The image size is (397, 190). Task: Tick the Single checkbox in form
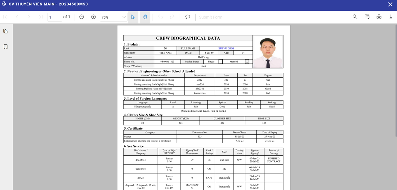tap(221, 62)
